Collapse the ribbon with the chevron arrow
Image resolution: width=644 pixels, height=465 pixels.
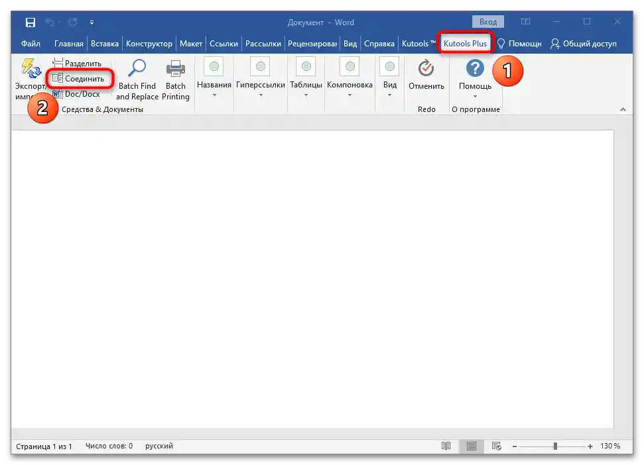tap(623, 109)
